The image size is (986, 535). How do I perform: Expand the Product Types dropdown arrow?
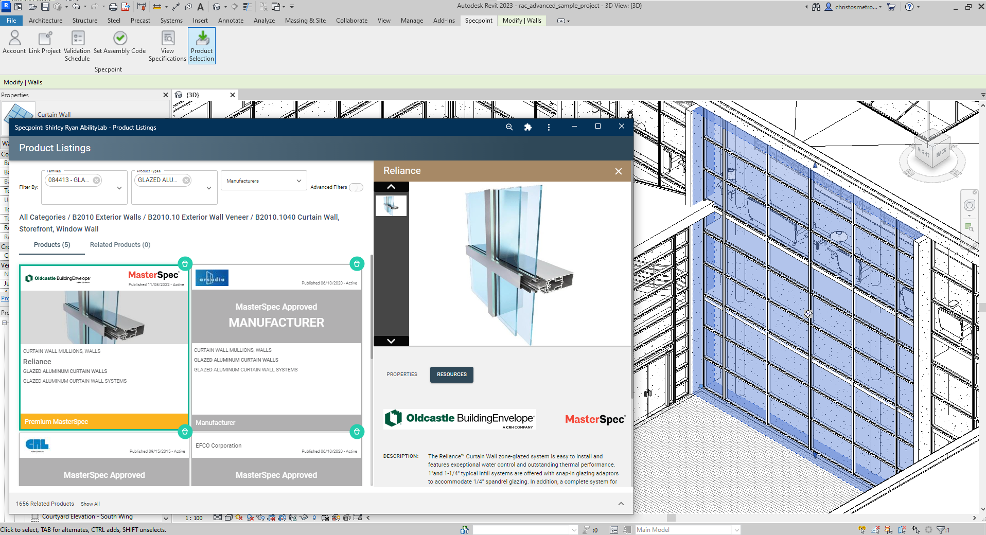[209, 188]
